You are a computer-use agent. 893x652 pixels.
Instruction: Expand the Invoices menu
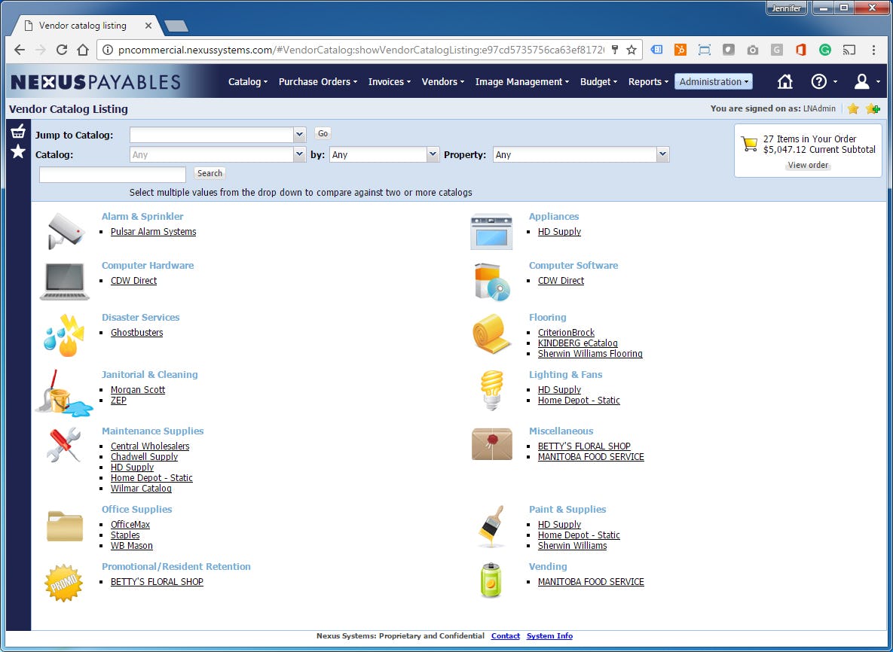389,81
